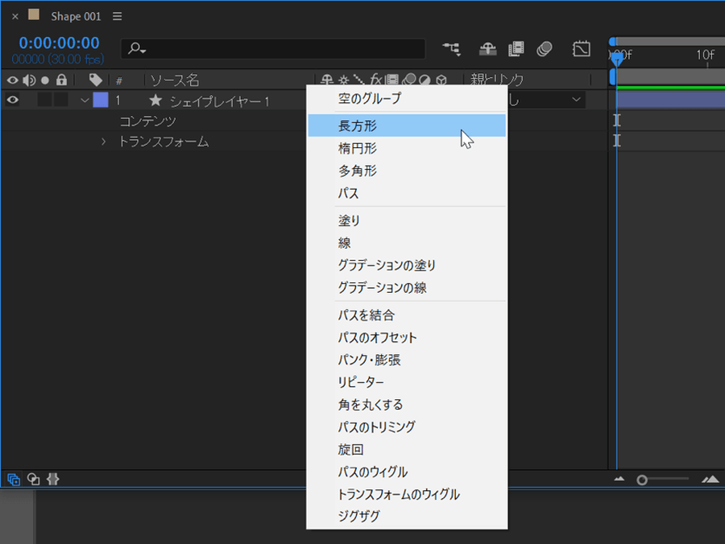
Task: Click the shy layers hide icon
Action: coord(488,49)
